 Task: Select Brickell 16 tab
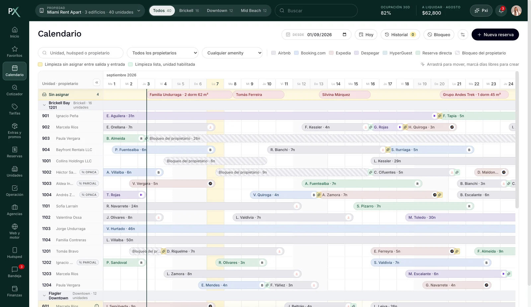189,11
